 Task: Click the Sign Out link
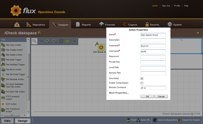pos(166,6)
